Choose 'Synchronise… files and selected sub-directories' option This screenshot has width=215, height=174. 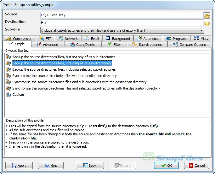click(86, 88)
